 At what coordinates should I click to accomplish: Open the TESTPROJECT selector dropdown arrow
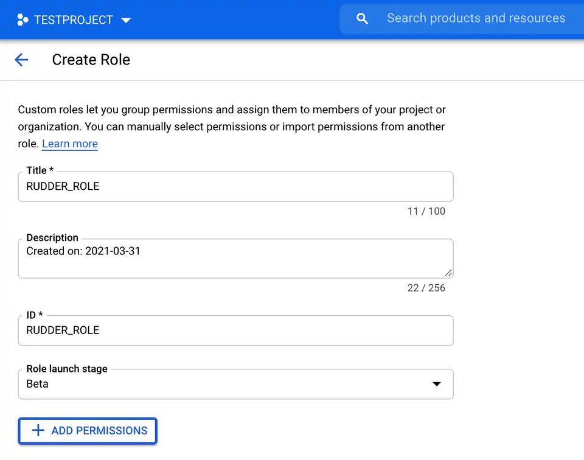126,20
